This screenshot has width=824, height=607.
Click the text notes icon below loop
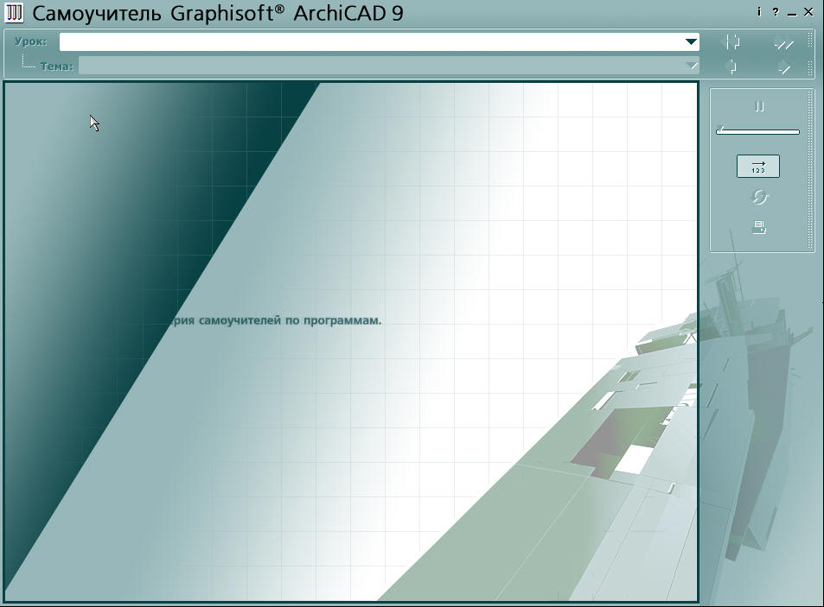tap(759, 227)
